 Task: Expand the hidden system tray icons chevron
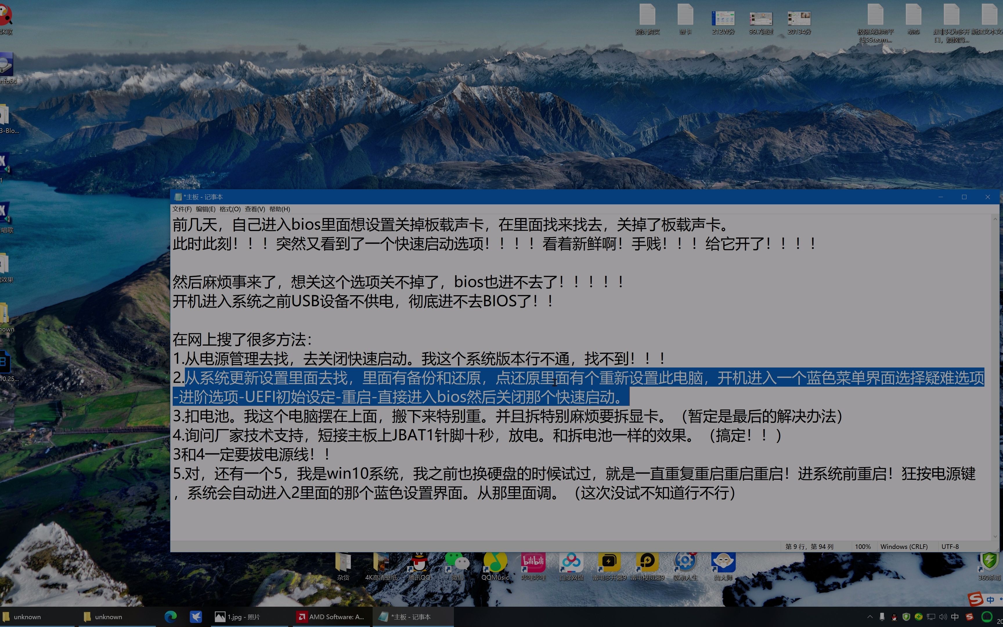coord(870,617)
